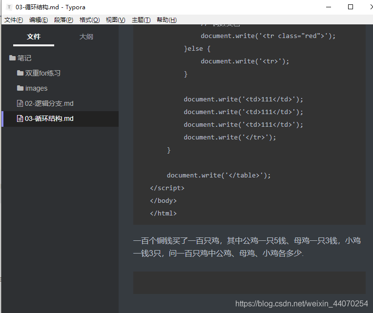
Task: Click the line with tr class="red"
Action: [268, 36]
